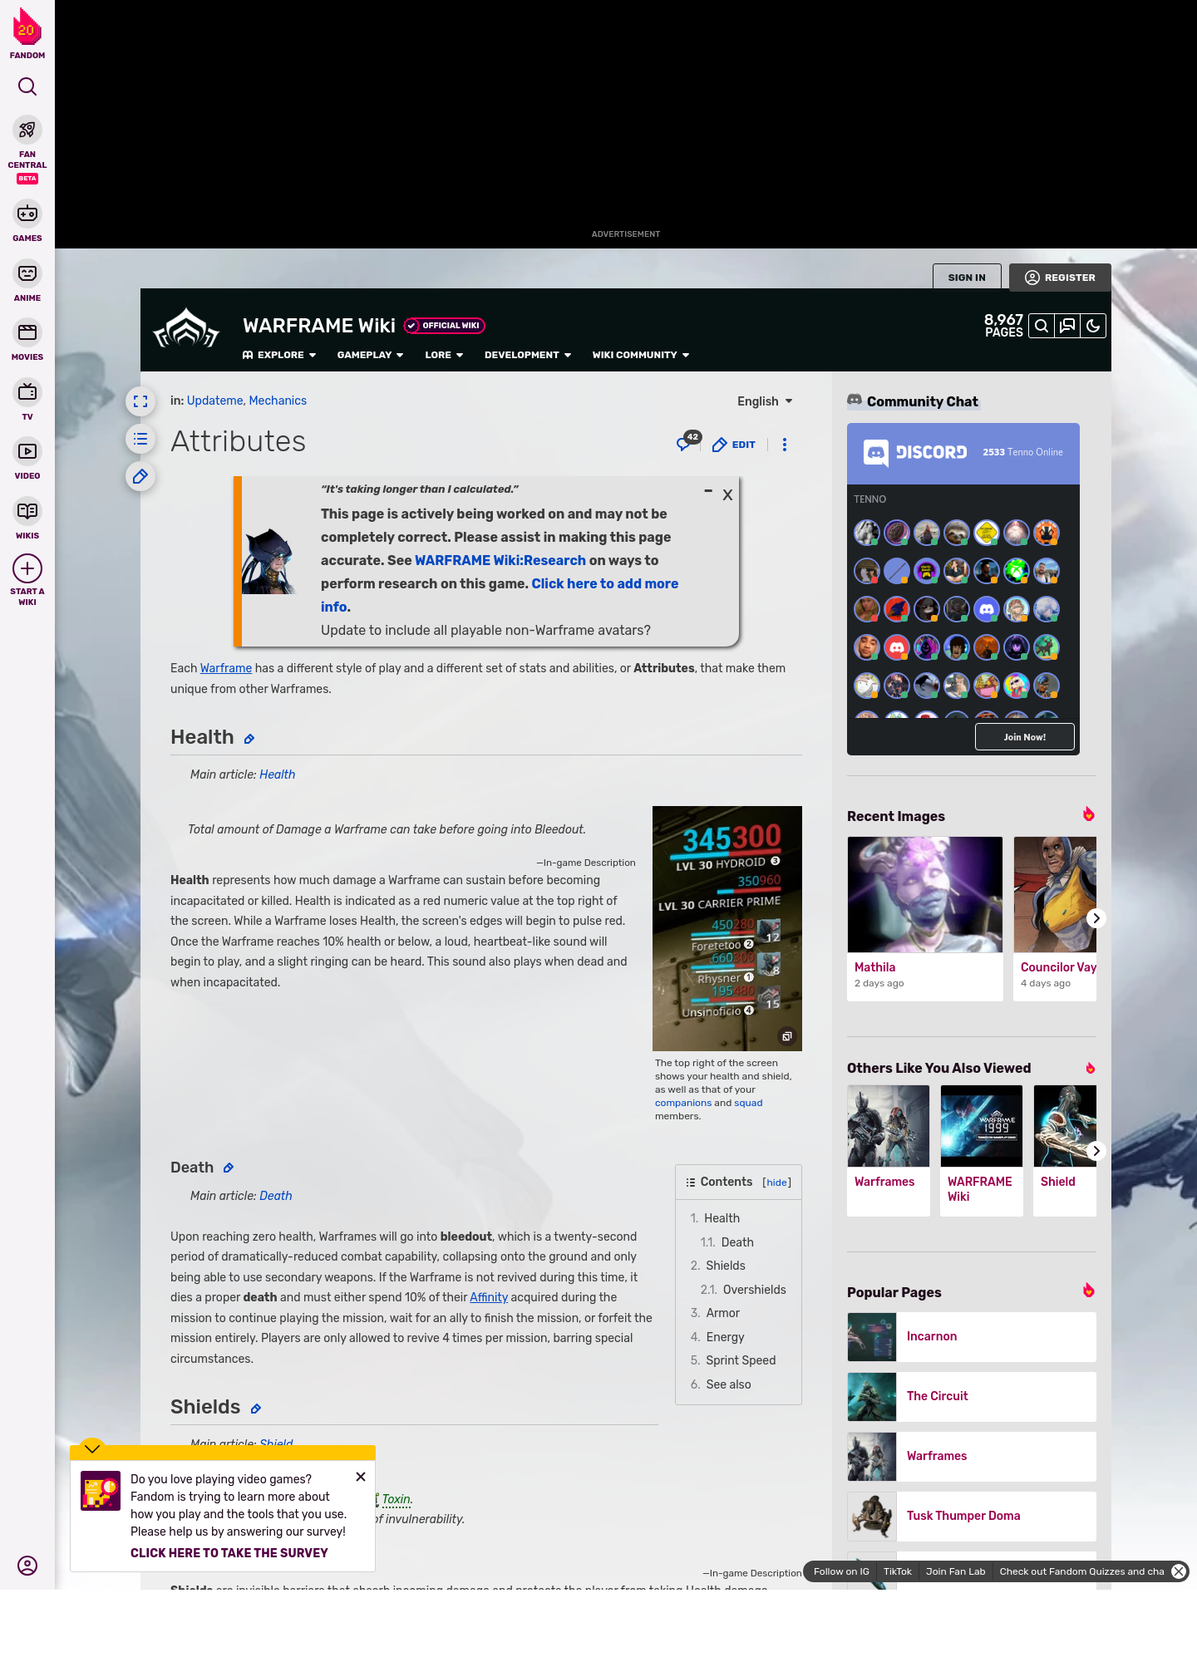Open the Mathila recent image thumbnail
The width and height of the screenshot is (1197, 1662).
pyautogui.click(x=924, y=894)
